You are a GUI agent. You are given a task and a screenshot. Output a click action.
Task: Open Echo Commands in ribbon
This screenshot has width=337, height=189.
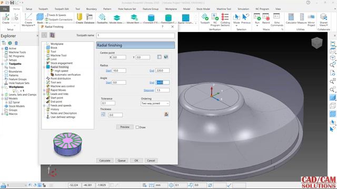(277, 20)
